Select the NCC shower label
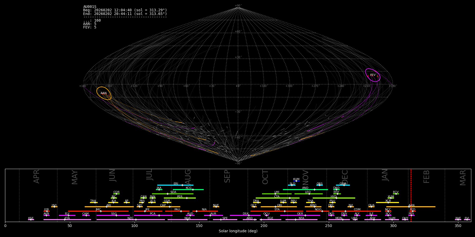475x237 pixels. tap(388, 210)
